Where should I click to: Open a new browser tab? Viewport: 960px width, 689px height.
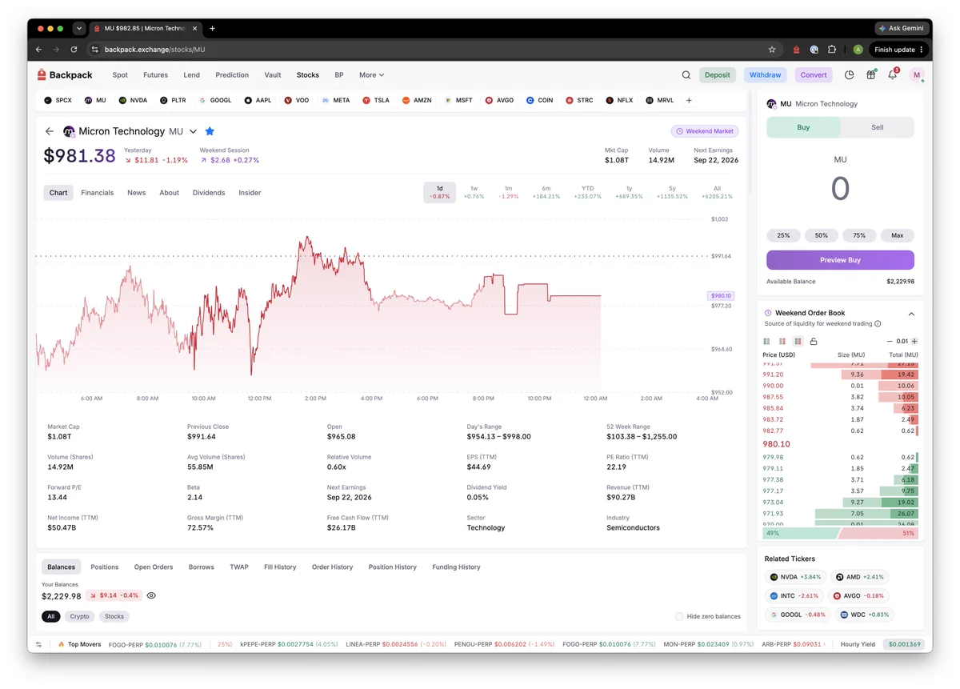(212, 28)
